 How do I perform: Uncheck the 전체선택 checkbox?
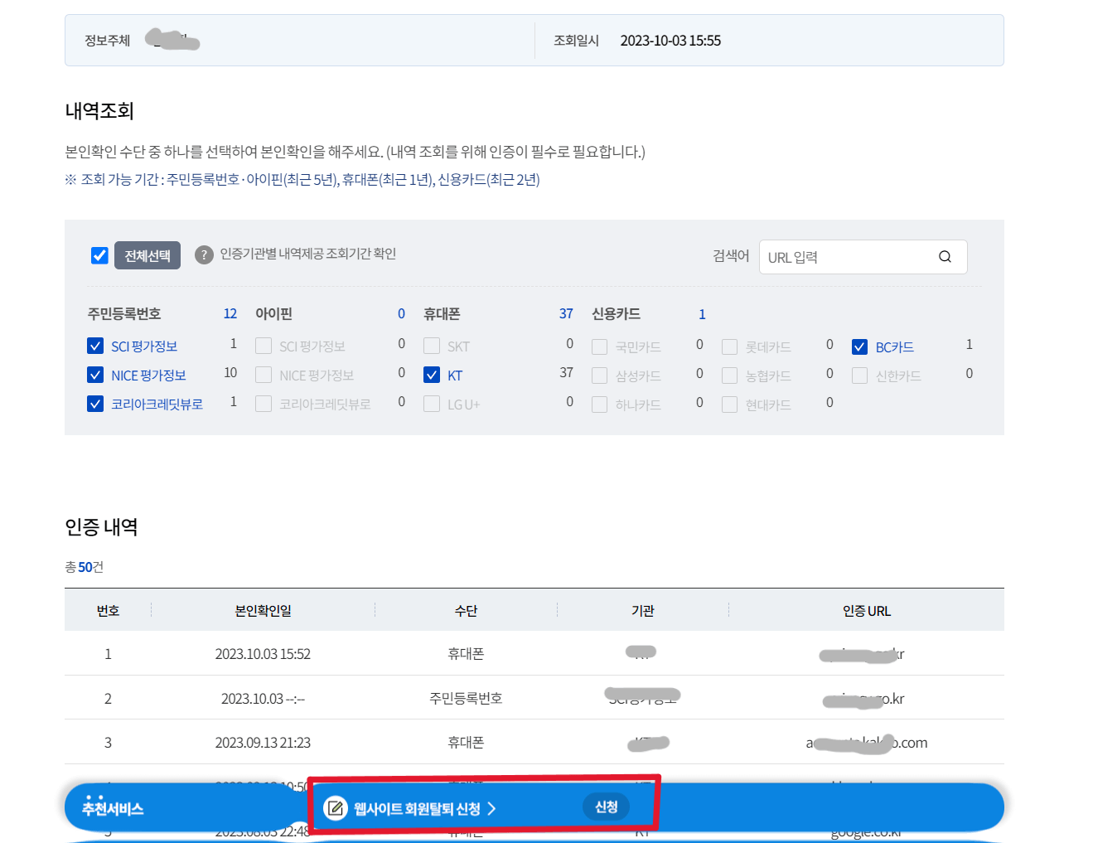(x=99, y=255)
